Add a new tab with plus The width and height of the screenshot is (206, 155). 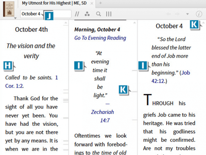pyautogui.click(x=100, y=3)
